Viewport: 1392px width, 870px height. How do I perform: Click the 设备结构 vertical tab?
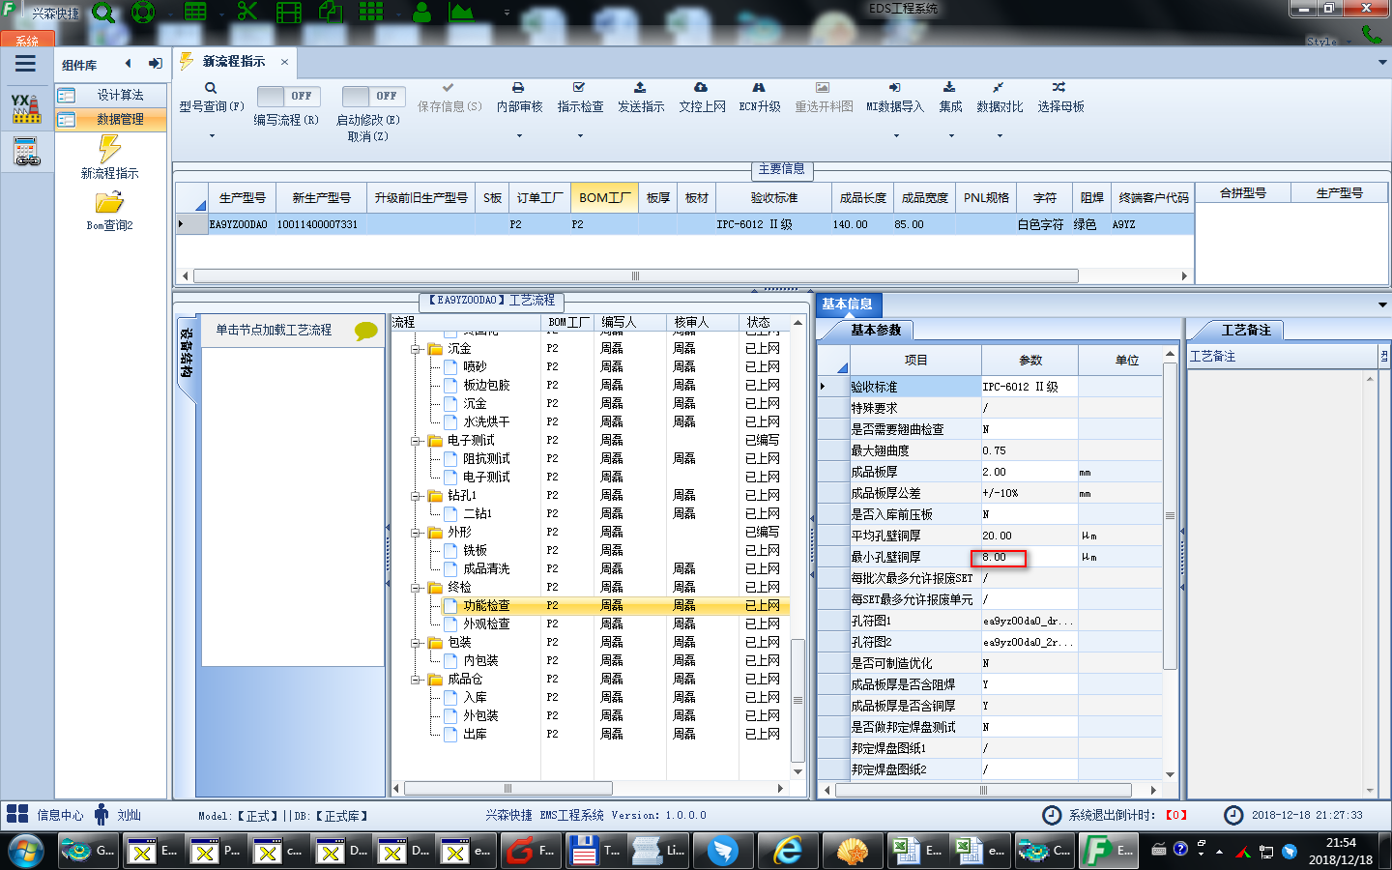pyautogui.click(x=188, y=355)
